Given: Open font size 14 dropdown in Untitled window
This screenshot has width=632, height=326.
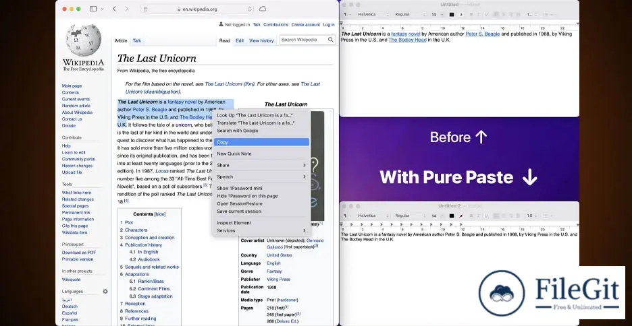Looking at the screenshot, I should click(x=437, y=14).
